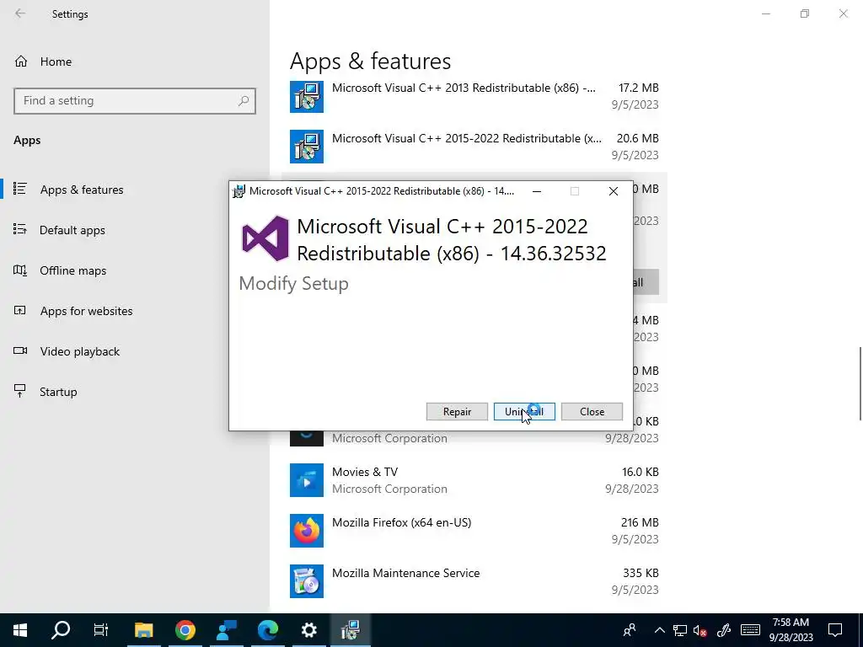This screenshot has width=863, height=647.
Task: Click the setup icon in dialog title bar
Action: (x=239, y=191)
